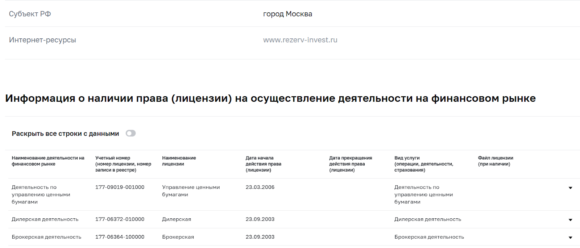Click the 'Файл лицензии' column header
Viewport: 580px width, 248px height.
495,161
